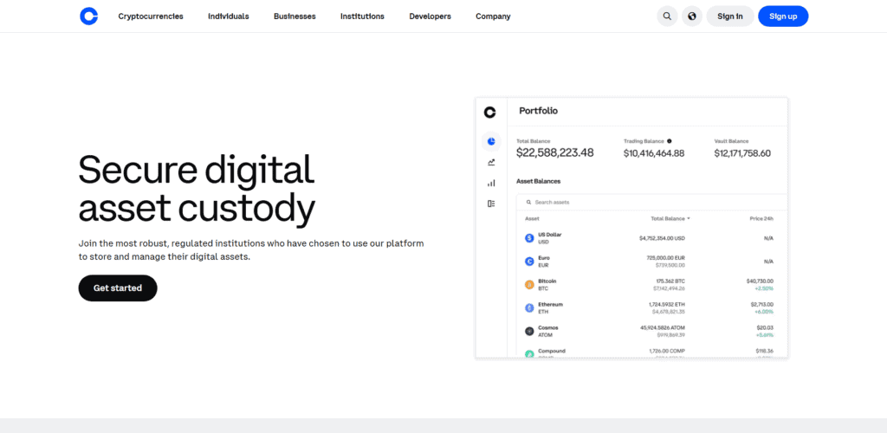Screen dimensions: 887x433
Task: Open the Individuals menu
Action: [229, 16]
